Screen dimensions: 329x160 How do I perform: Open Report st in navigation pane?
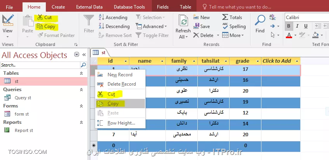coord(44,130)
